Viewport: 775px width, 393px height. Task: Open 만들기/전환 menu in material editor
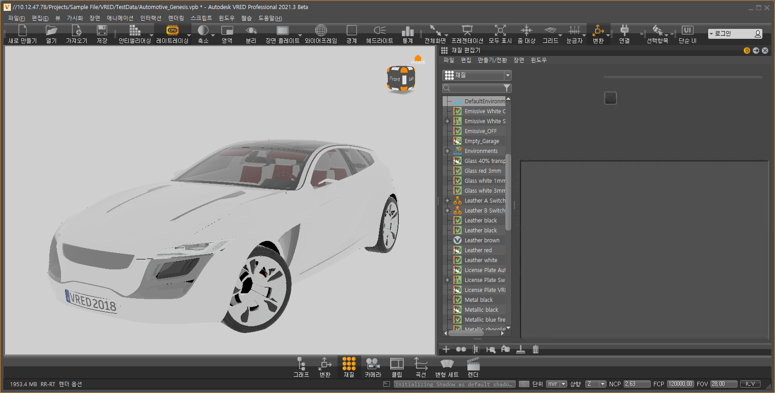(492, 60)
